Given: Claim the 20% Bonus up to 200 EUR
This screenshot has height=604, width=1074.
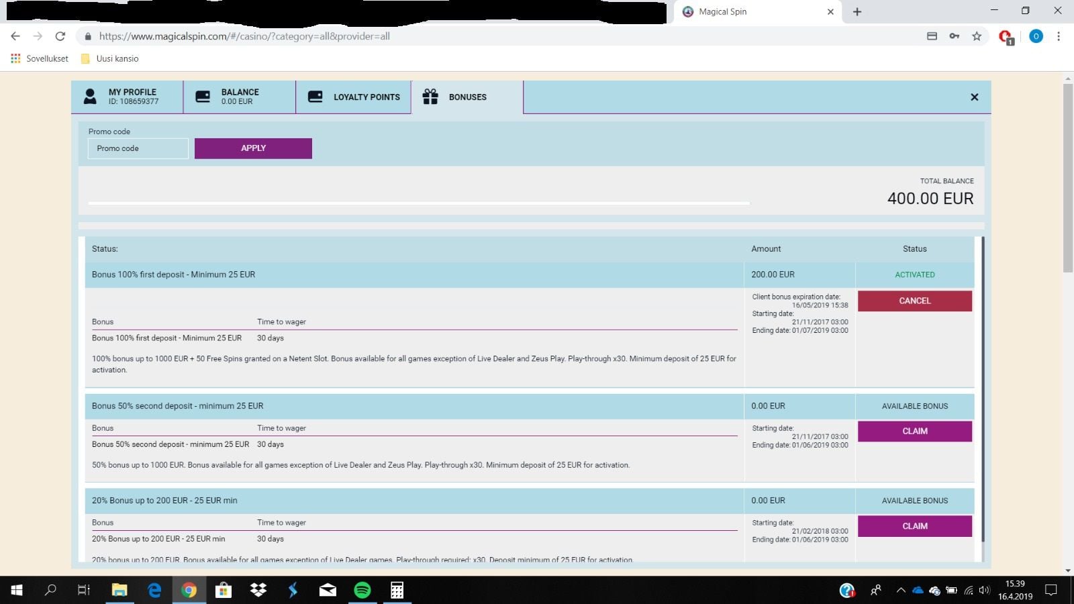Looking at the screenshot, I should click(915, 526).
